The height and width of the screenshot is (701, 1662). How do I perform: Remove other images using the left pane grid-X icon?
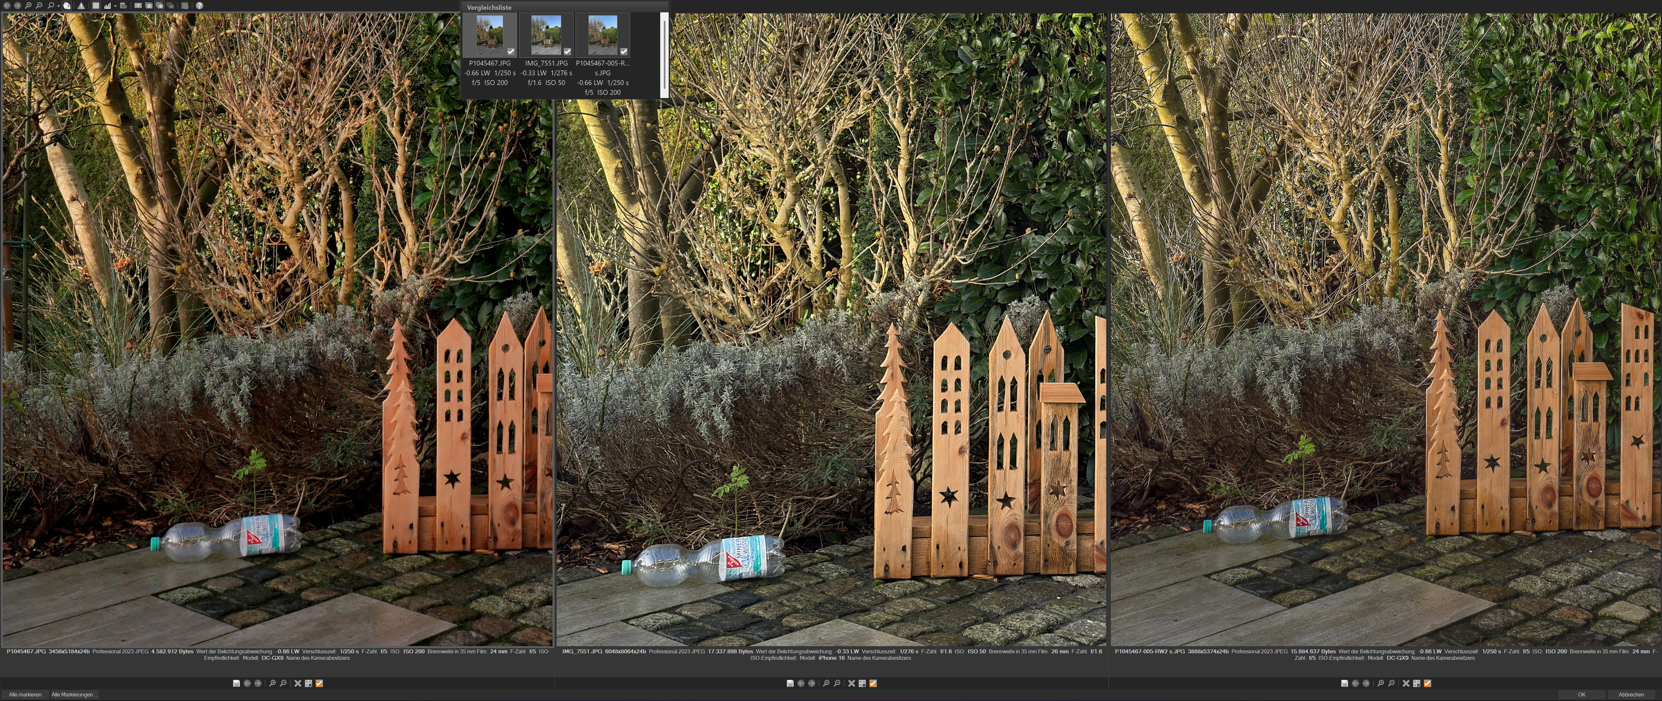coord(308,683)
